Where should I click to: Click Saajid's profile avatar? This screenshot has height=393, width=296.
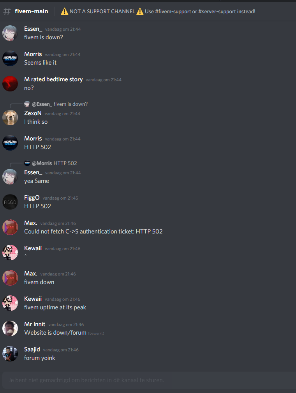(10, 354)
